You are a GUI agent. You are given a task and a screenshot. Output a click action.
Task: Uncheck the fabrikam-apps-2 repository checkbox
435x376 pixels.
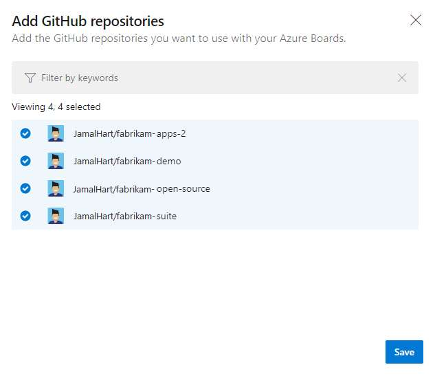click(x=25, y=133)
